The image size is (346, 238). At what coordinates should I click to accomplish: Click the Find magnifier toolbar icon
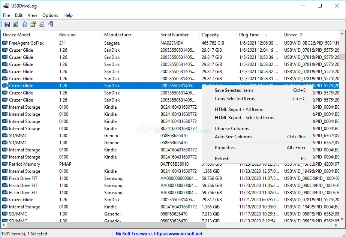tap(42, 24)
